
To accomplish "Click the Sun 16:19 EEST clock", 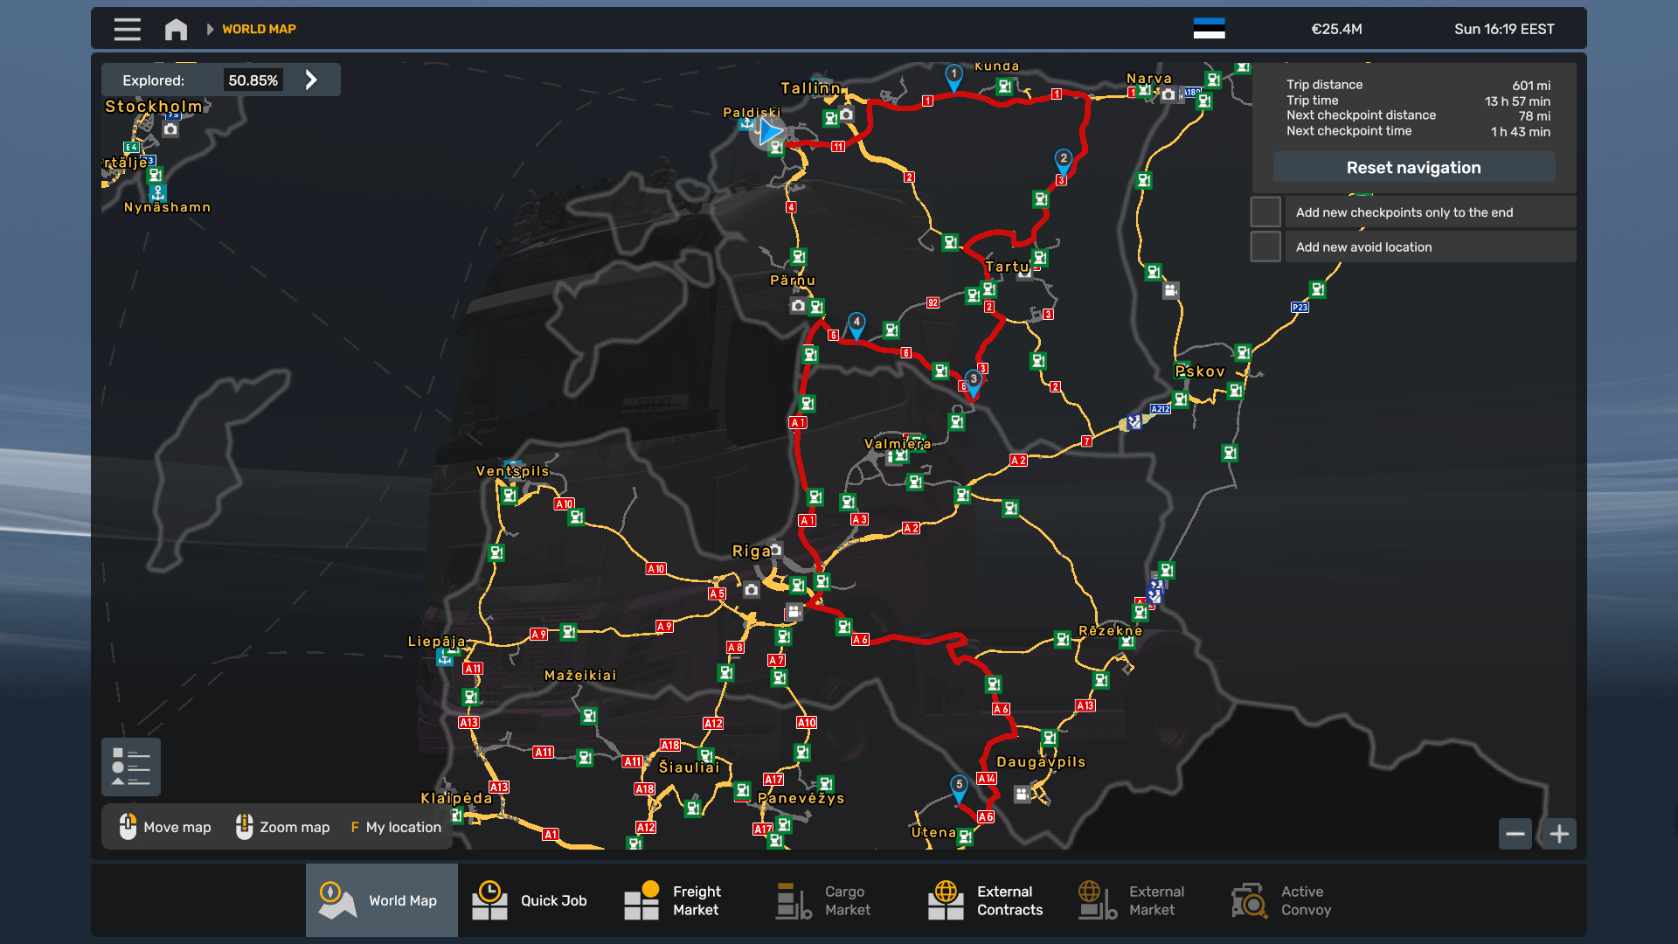I will 1504,29.
